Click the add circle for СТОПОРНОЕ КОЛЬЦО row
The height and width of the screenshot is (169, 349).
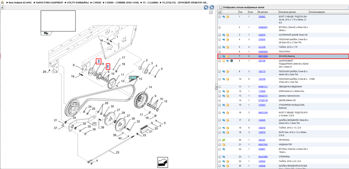pyautogui.click(x=220, y=105)
